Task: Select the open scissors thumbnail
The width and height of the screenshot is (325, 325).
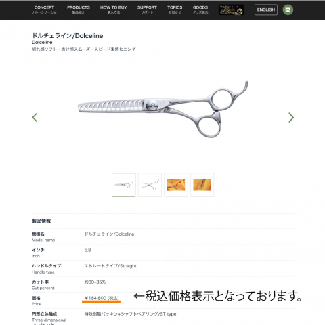Action: (150, 185)
